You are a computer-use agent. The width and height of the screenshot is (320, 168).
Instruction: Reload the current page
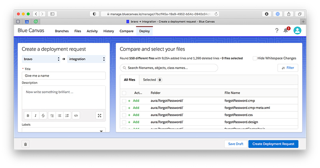216,14
